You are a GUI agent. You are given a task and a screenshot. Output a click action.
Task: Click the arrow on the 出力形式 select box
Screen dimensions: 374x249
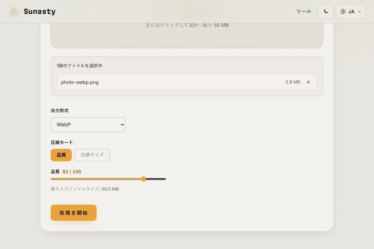point(122,125)
